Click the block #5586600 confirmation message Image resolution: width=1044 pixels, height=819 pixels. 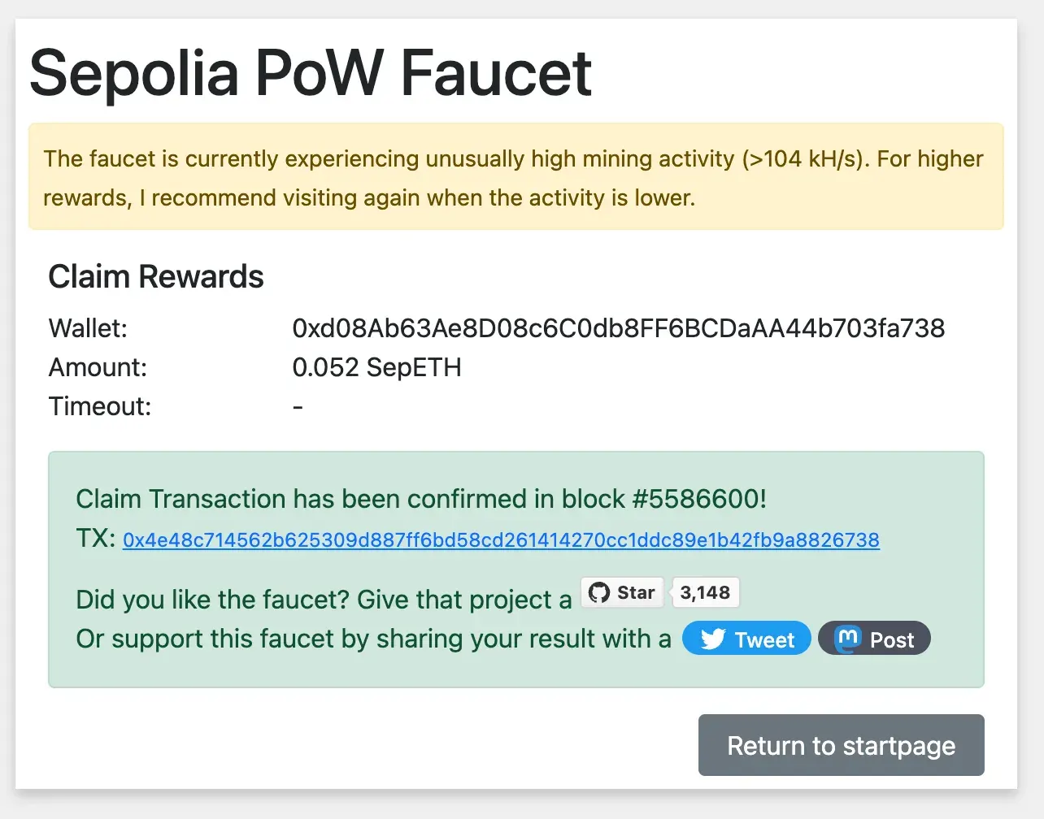(420, 499)
